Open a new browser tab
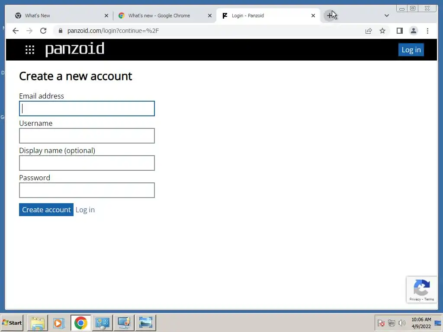The width and height of the screenshot is (443, 332). [330, 16]
